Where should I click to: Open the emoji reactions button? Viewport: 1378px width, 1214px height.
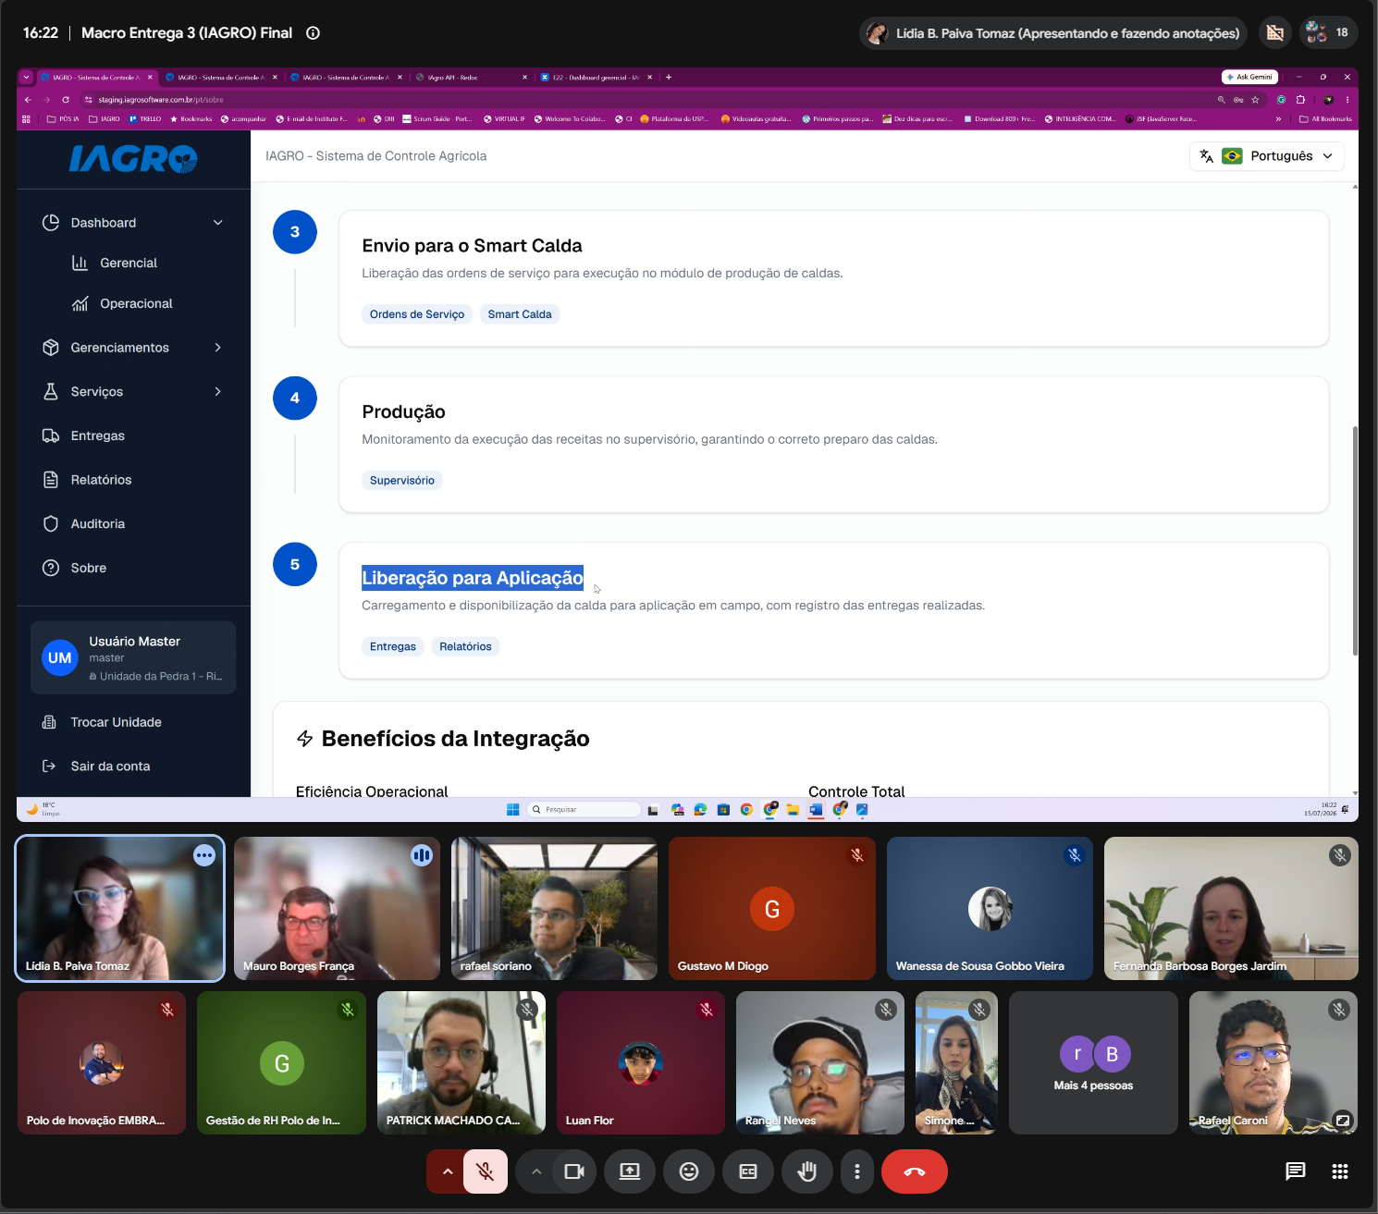(x=689, y=1171)
